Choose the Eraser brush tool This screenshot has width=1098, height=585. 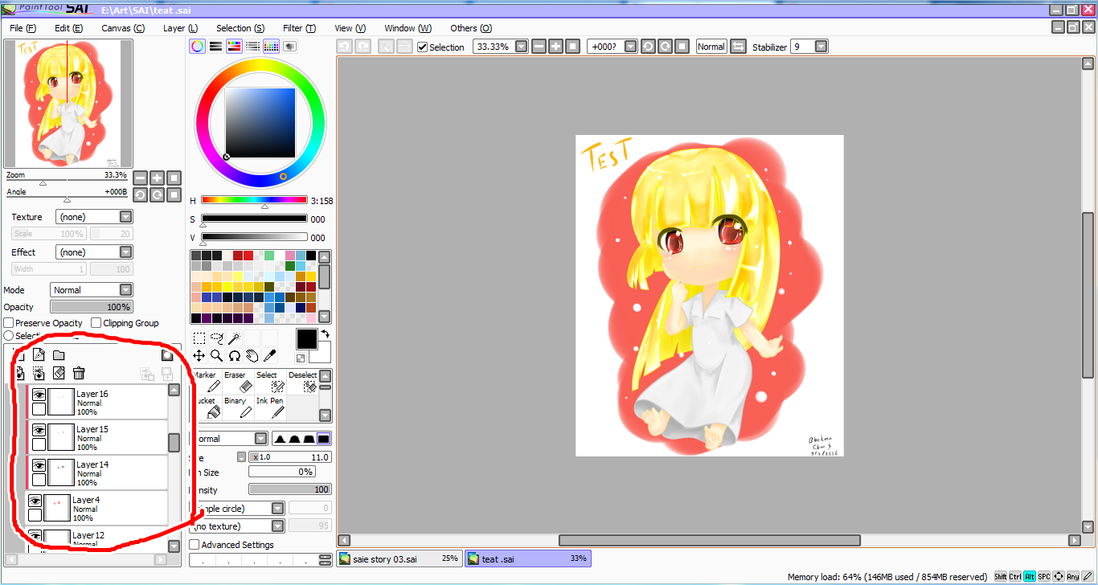(x=238, y=382)
